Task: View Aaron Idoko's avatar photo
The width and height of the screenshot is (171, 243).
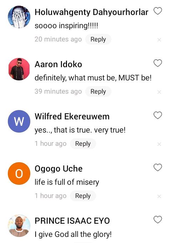Action: (19, 69)
